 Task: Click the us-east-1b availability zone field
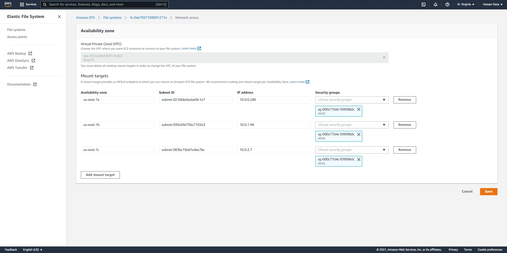pyautogui.click(x=118, y=125)
